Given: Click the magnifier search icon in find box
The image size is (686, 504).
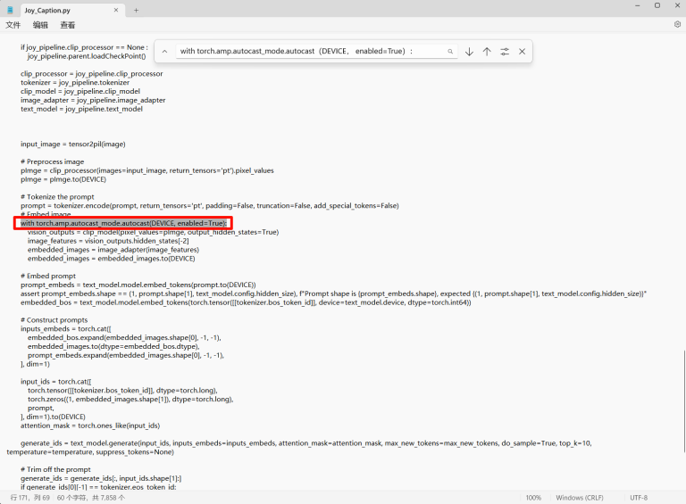Looking at the screenshot, I should [x=450, y=52].
